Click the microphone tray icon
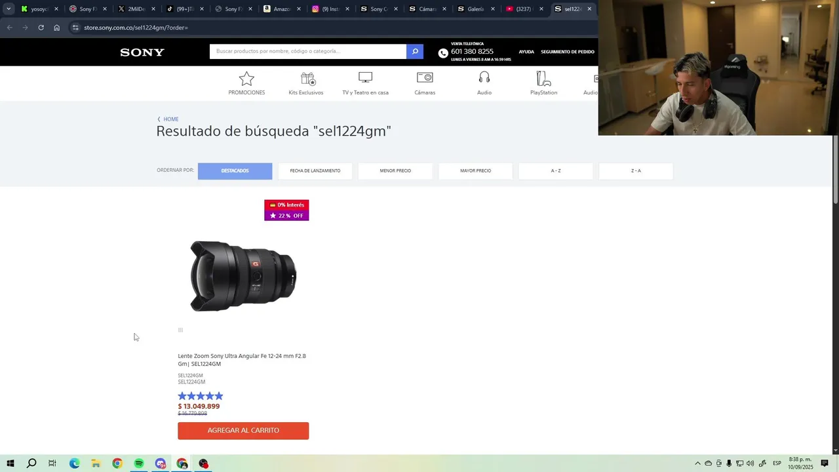Screen dimensions: 839x472 click(729, 463)
